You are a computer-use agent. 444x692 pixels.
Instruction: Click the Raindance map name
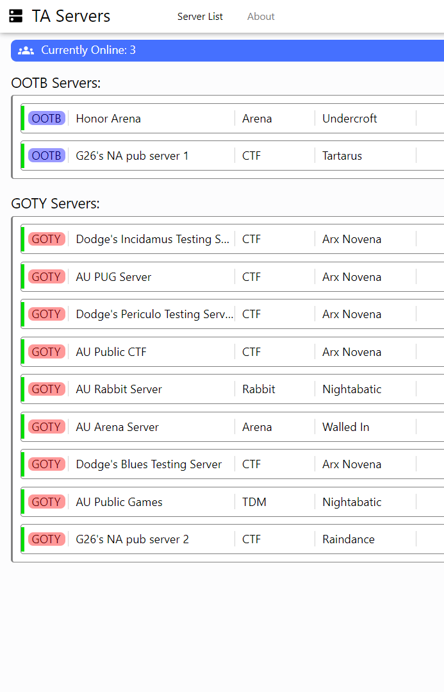349,539
